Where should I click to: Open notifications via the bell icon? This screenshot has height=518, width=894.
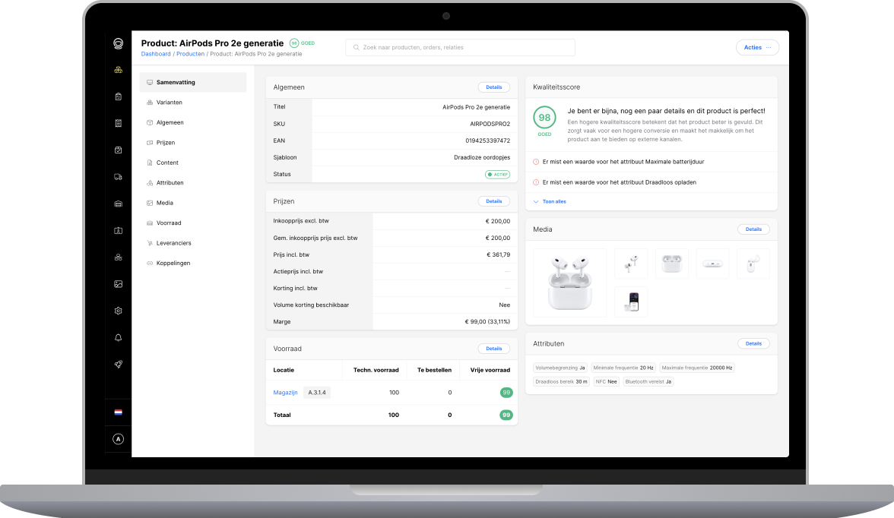click(118, 337)
